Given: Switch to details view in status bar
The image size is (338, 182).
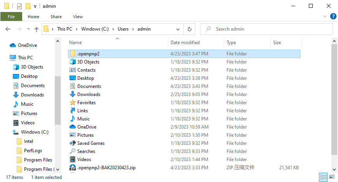Looking at the screenshot, I should 323,177.
